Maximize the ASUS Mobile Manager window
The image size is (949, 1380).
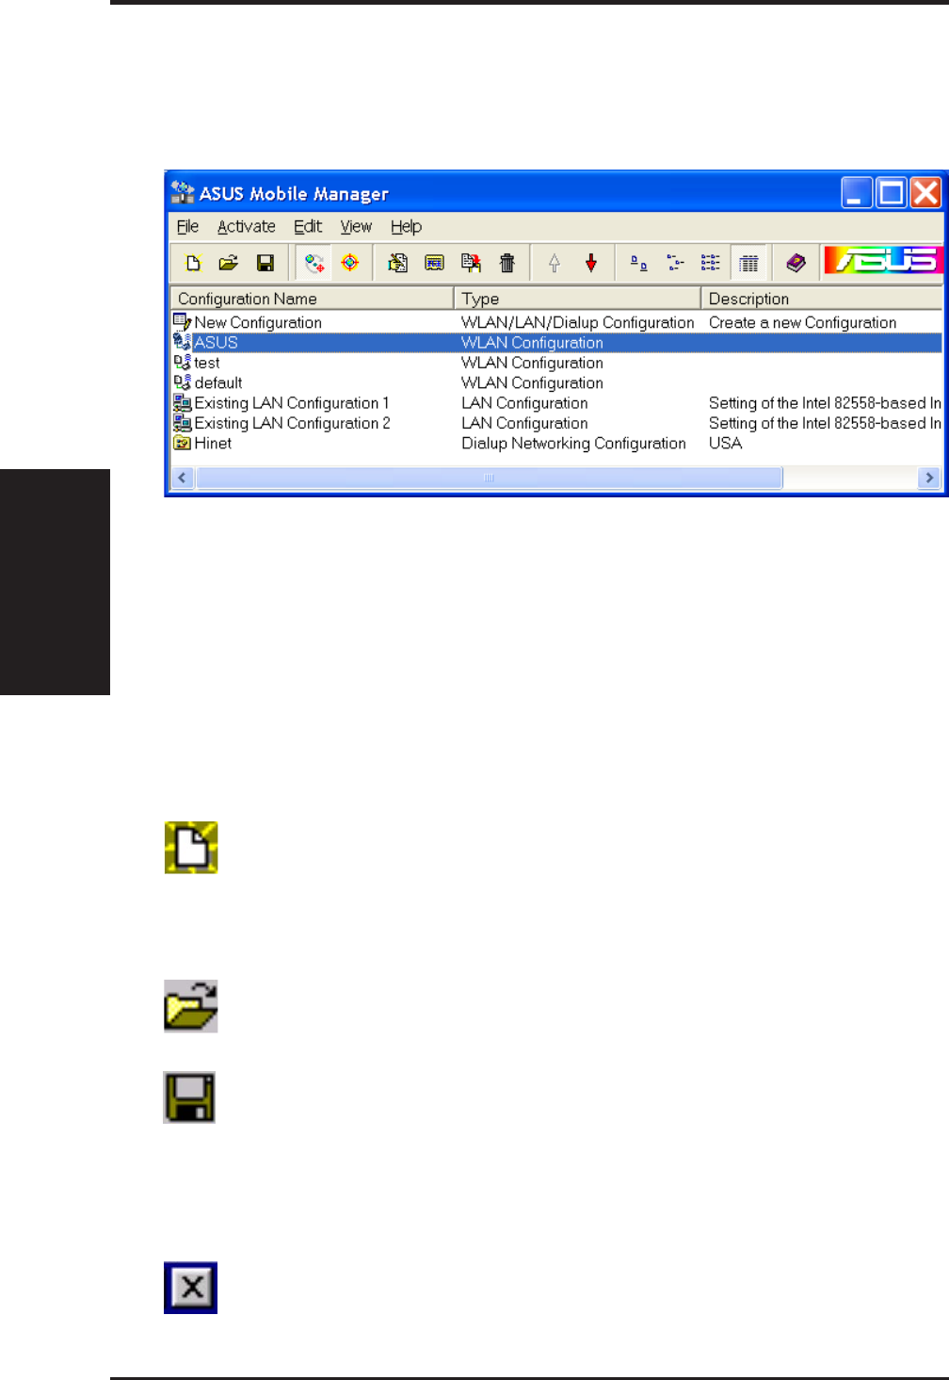891,192
